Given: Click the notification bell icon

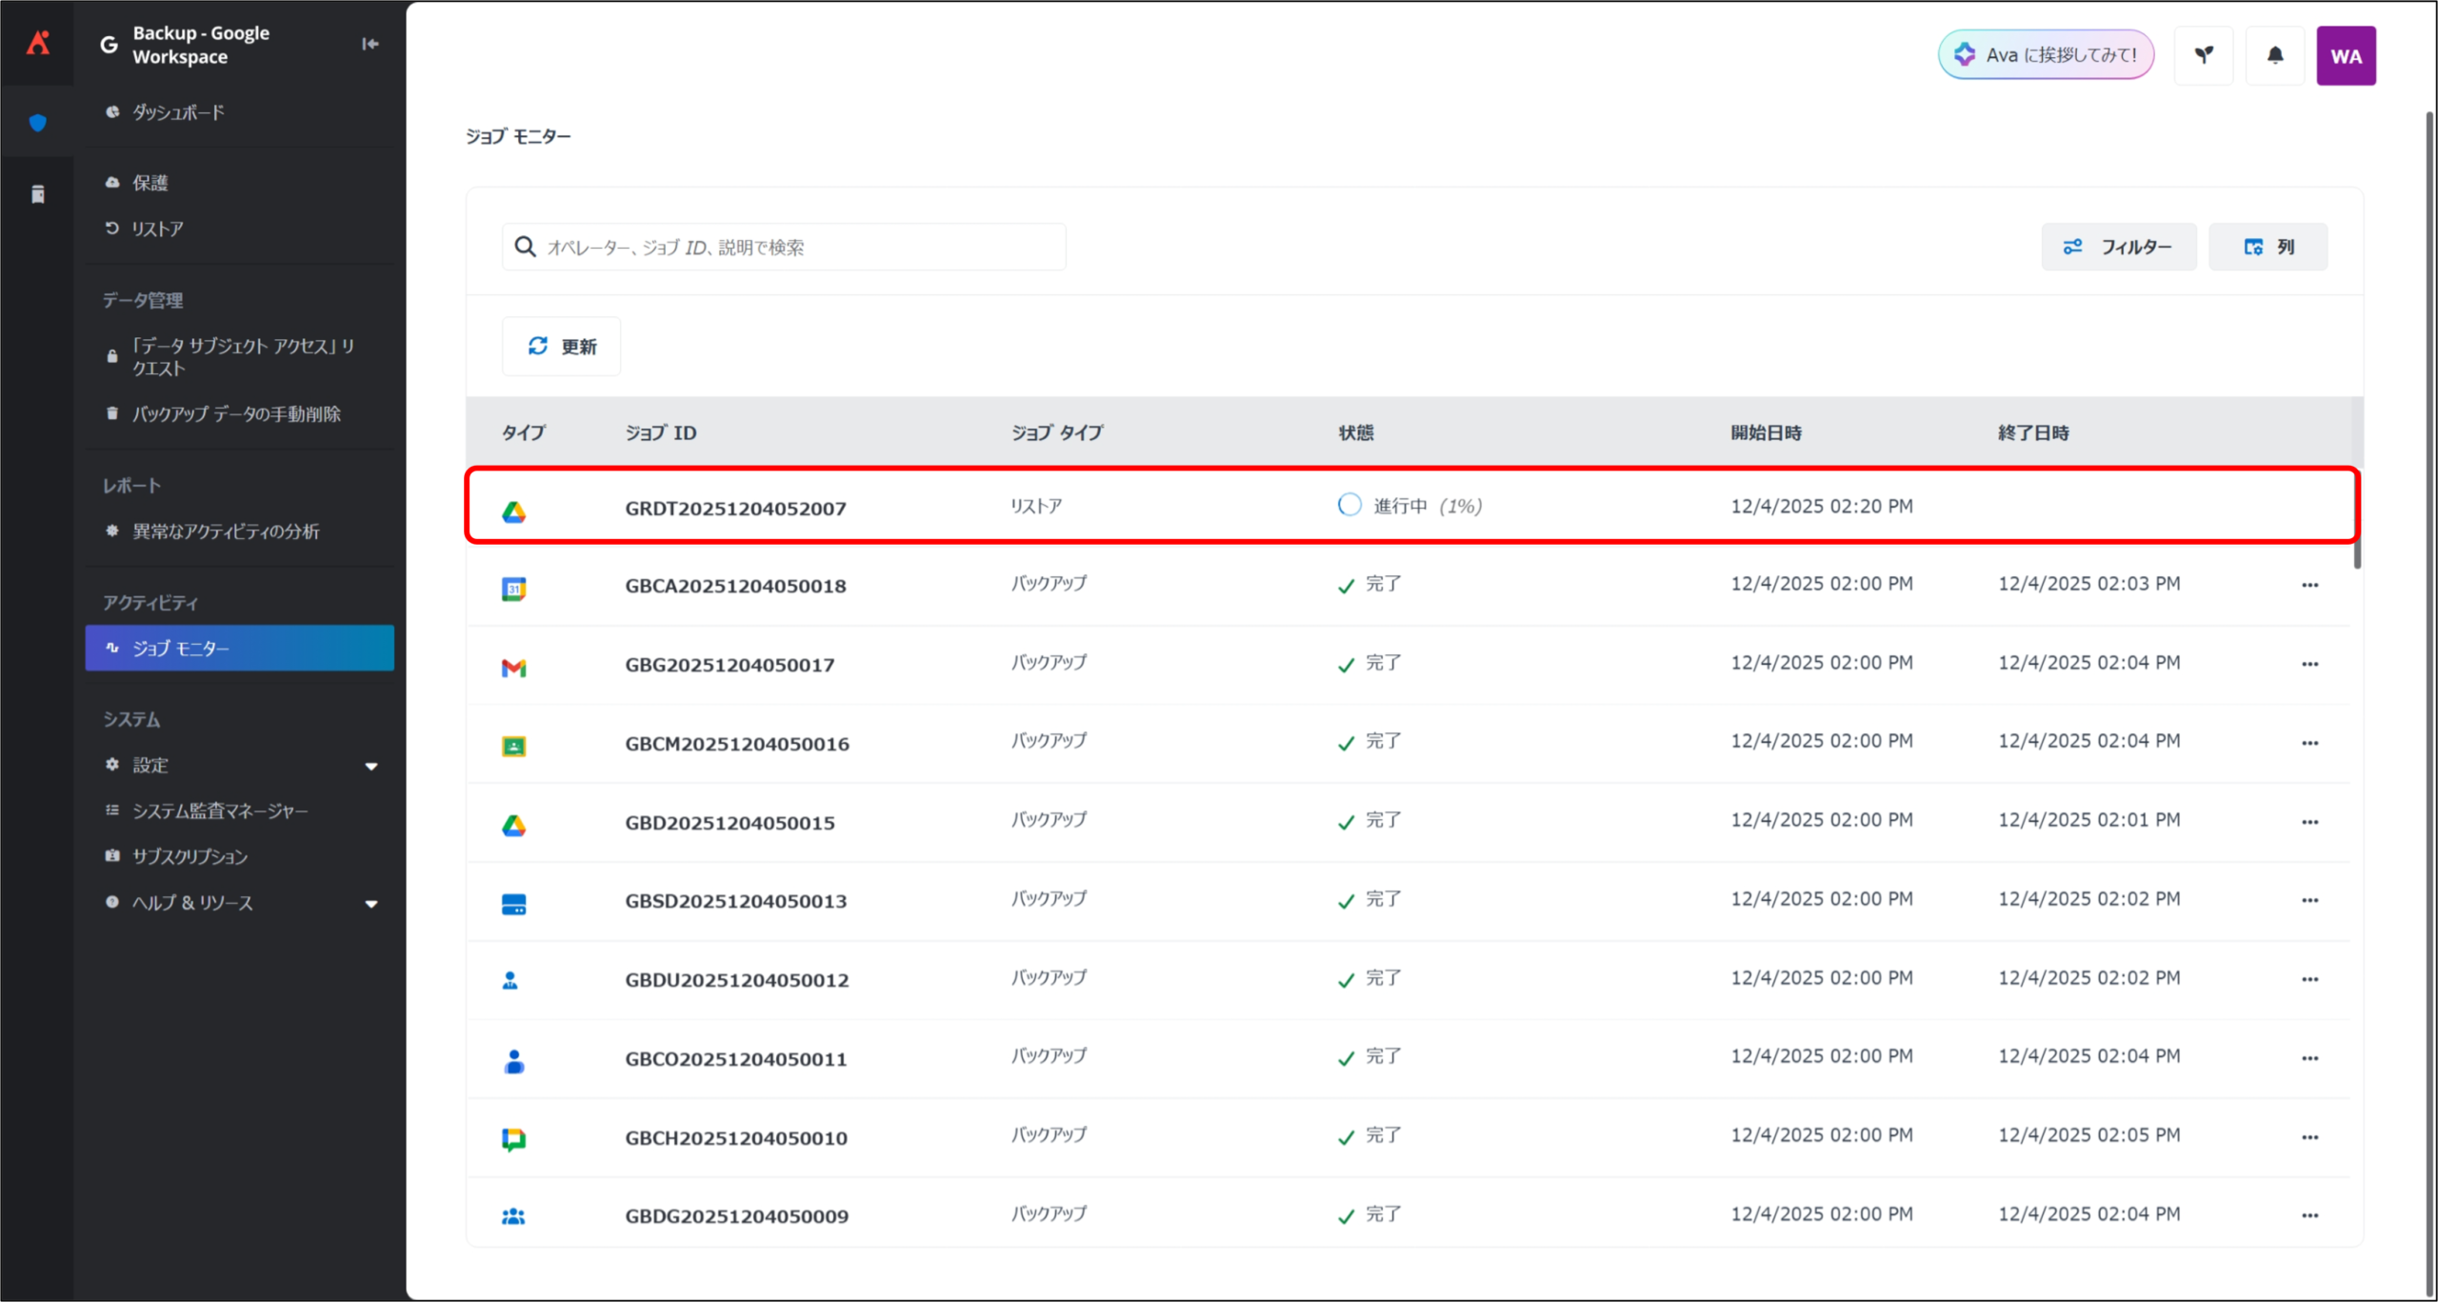Looking at the screenshot, I should 2274,55.
